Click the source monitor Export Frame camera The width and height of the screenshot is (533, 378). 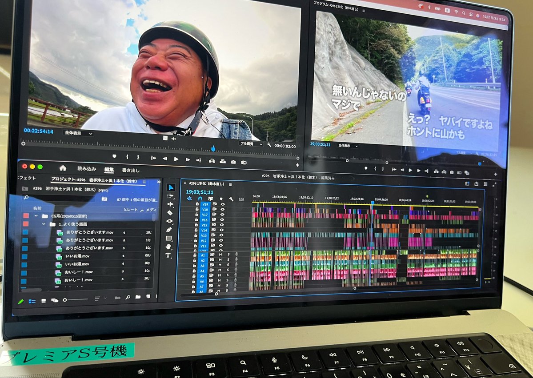(x=233, y=162)
